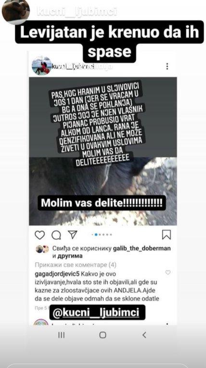Screen dimensions: 206x368
Task: Tap Android home navigation button
Action: pos(103,335)
